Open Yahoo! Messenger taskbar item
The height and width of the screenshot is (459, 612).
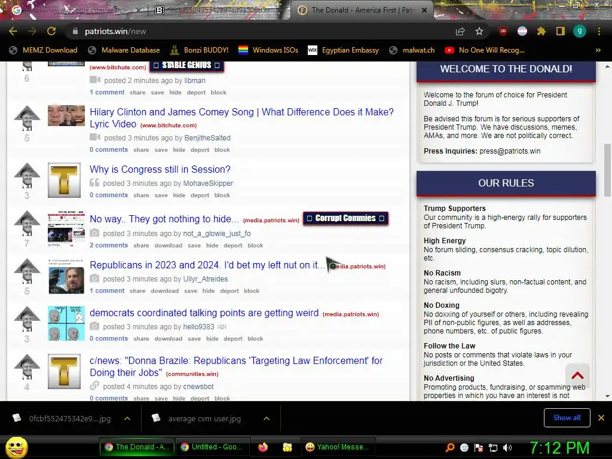[x=338, y=447]
